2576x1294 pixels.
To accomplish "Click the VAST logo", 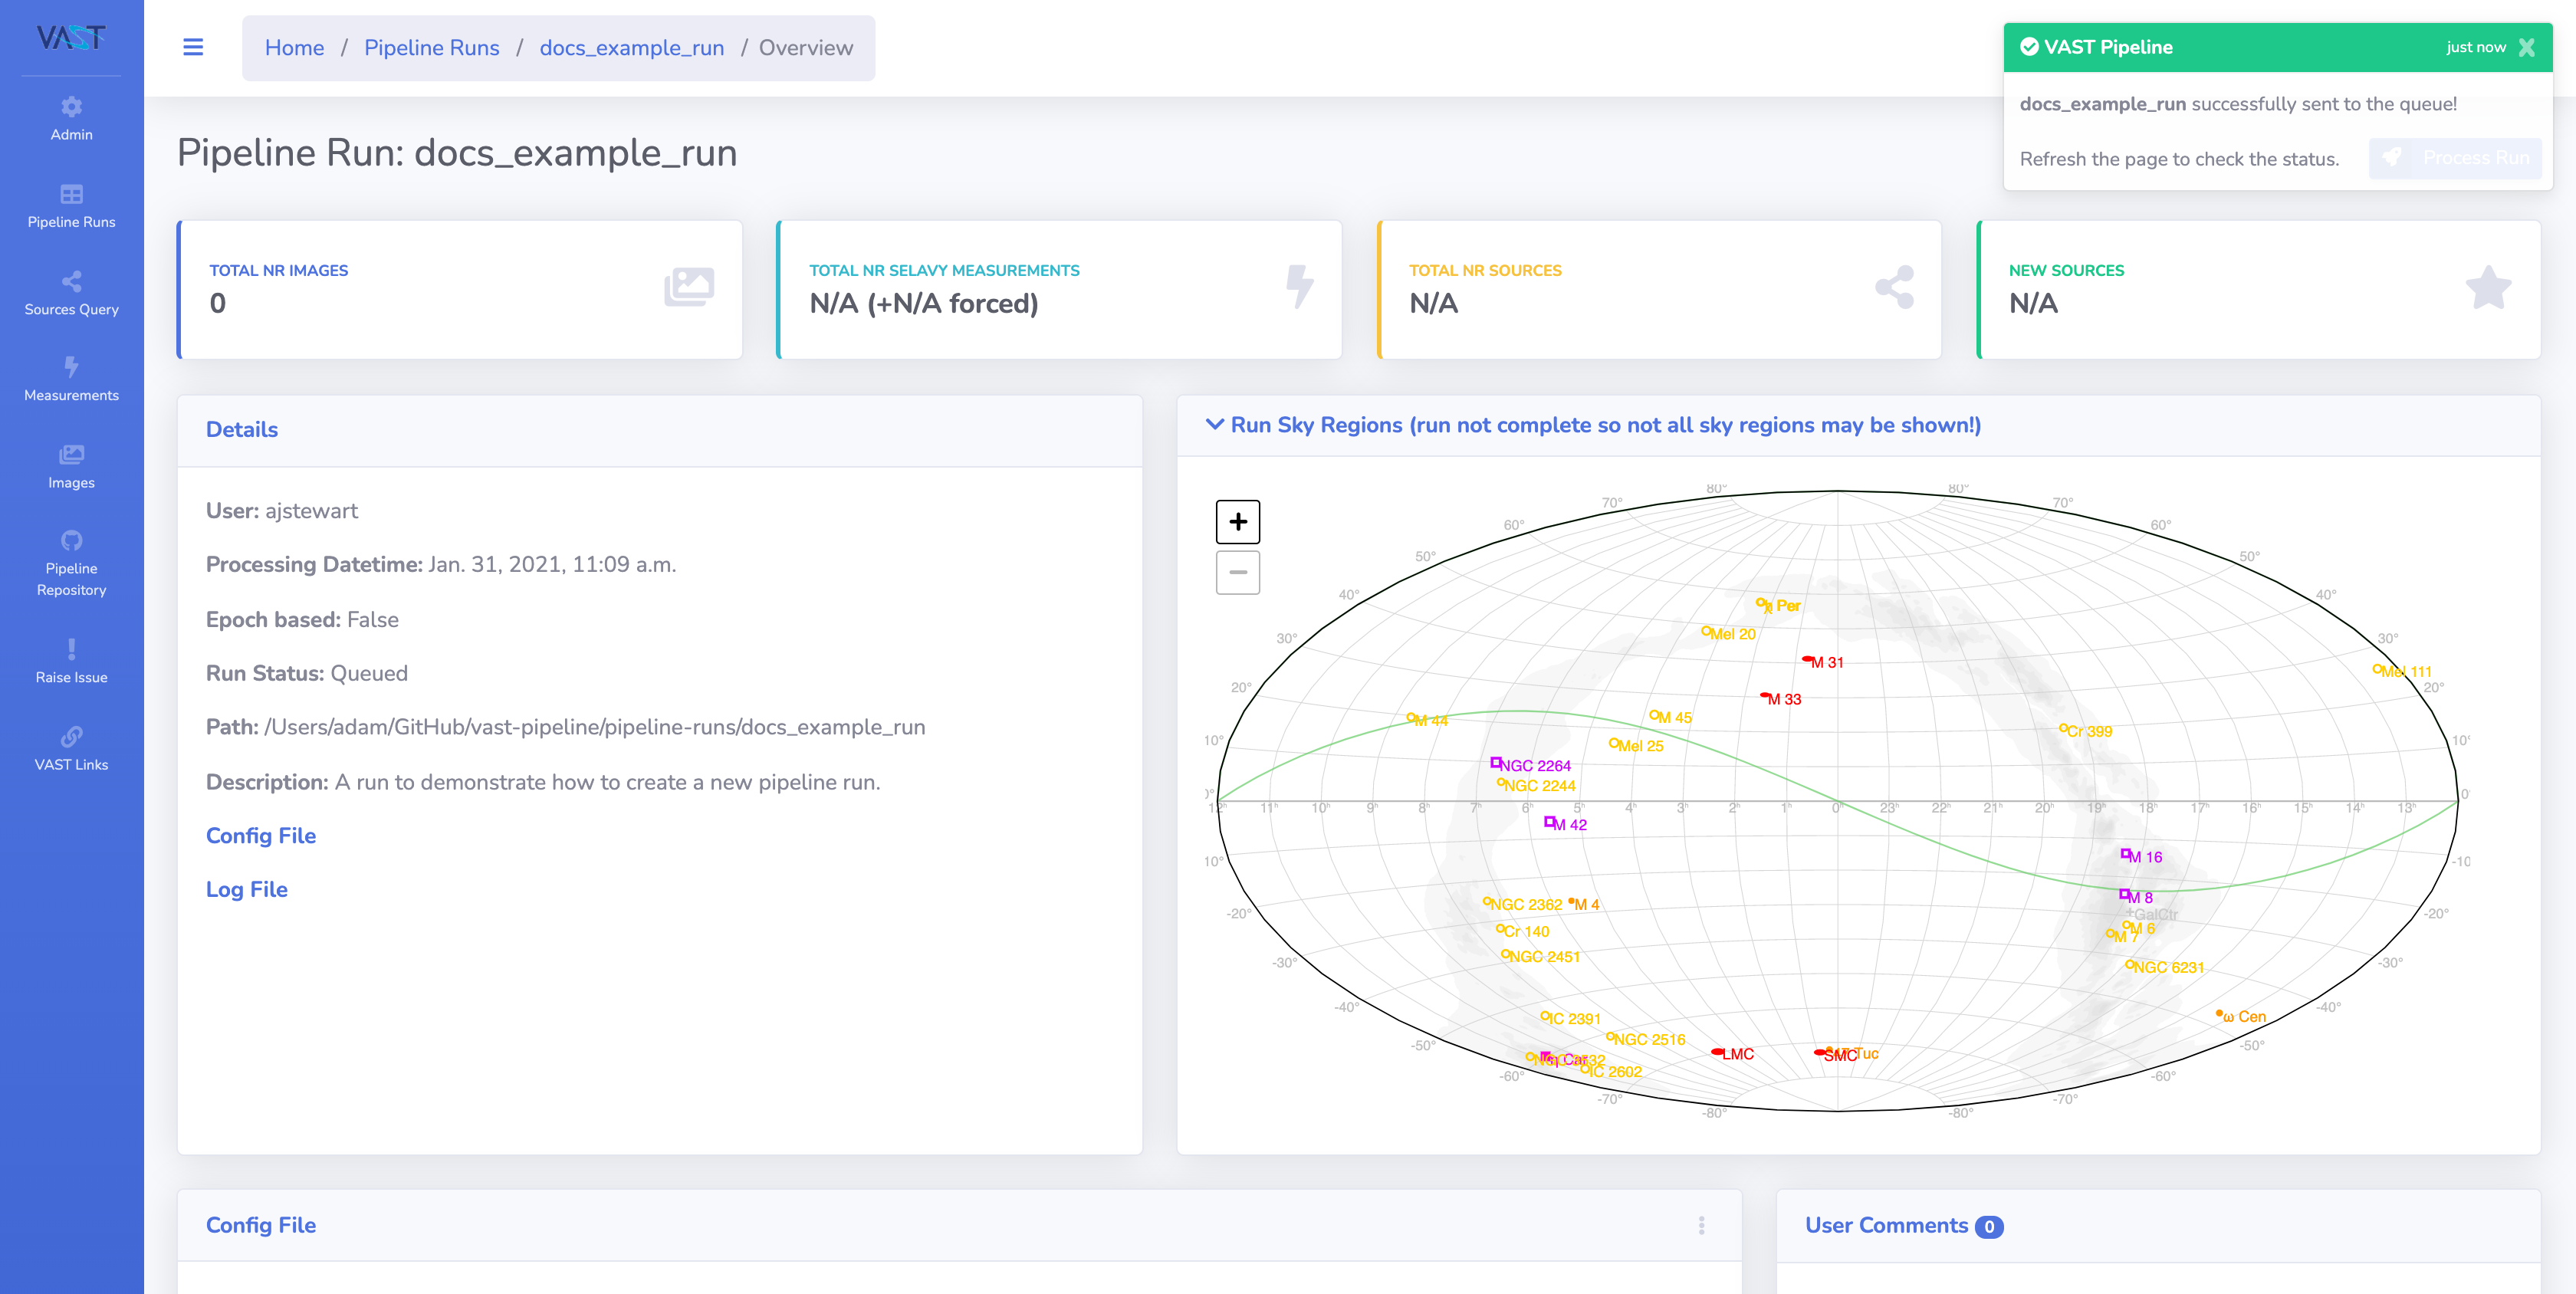I will click(x=71, y=38).
